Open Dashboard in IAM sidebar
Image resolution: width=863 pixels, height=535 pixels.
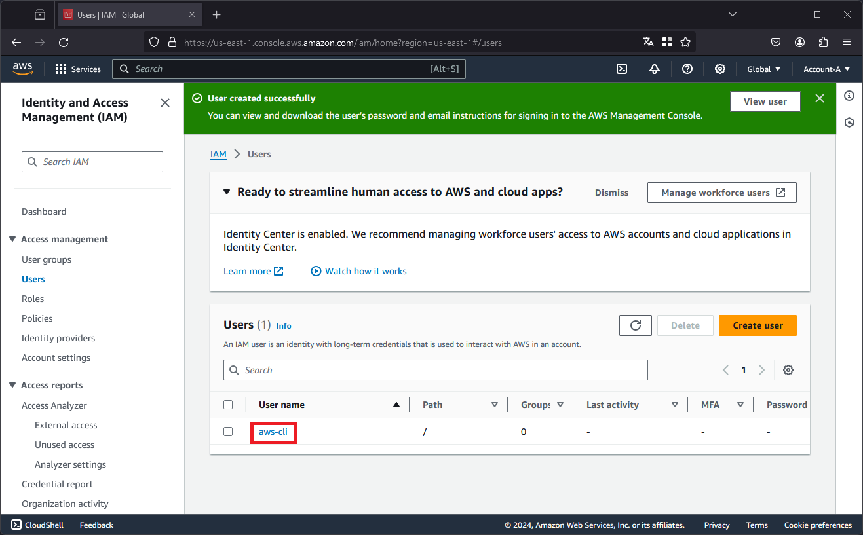(x=44, y=212)
